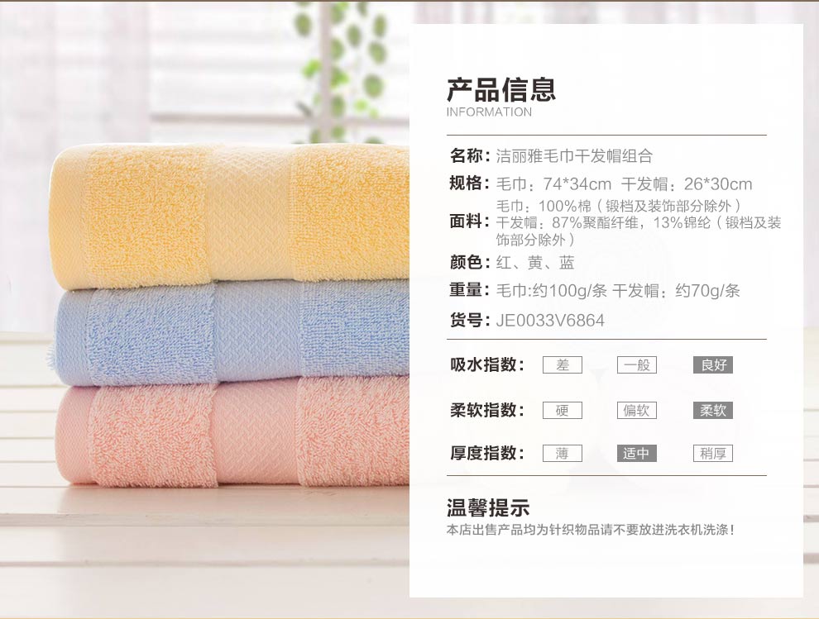Click the 产品信息 heading
This screenshot has width=819, height=619.
[x=500, y=89]
